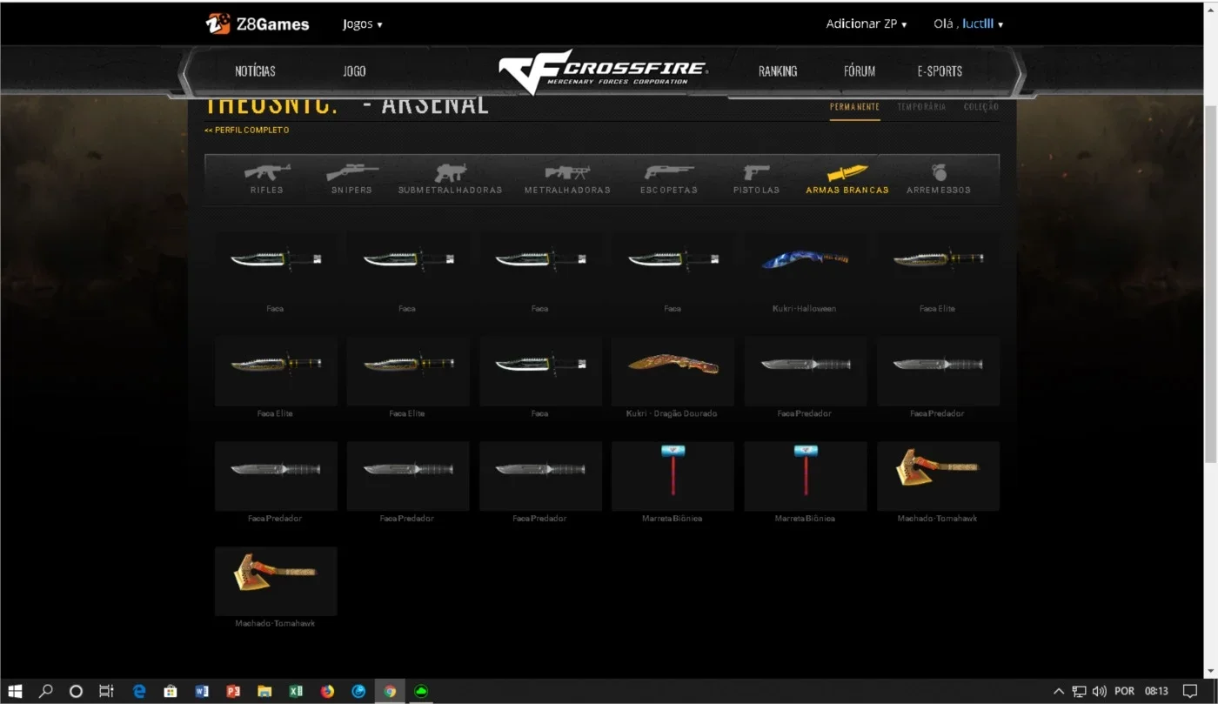Switch to the Chrome taskbar window
The image size is (1218, 704).
click(x=390, y=692)
